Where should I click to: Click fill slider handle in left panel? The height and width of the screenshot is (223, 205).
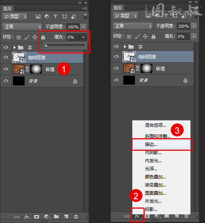pos(46,46)
